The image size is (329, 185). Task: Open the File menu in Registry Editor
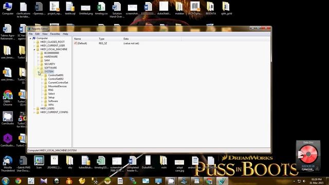click(31, 34)
